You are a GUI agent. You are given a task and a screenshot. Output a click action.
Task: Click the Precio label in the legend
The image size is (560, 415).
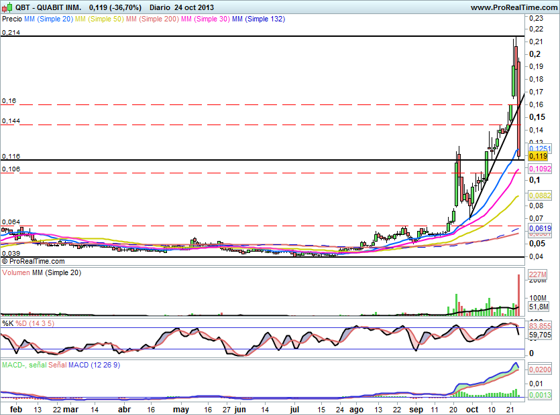click(x=12, y=19)
